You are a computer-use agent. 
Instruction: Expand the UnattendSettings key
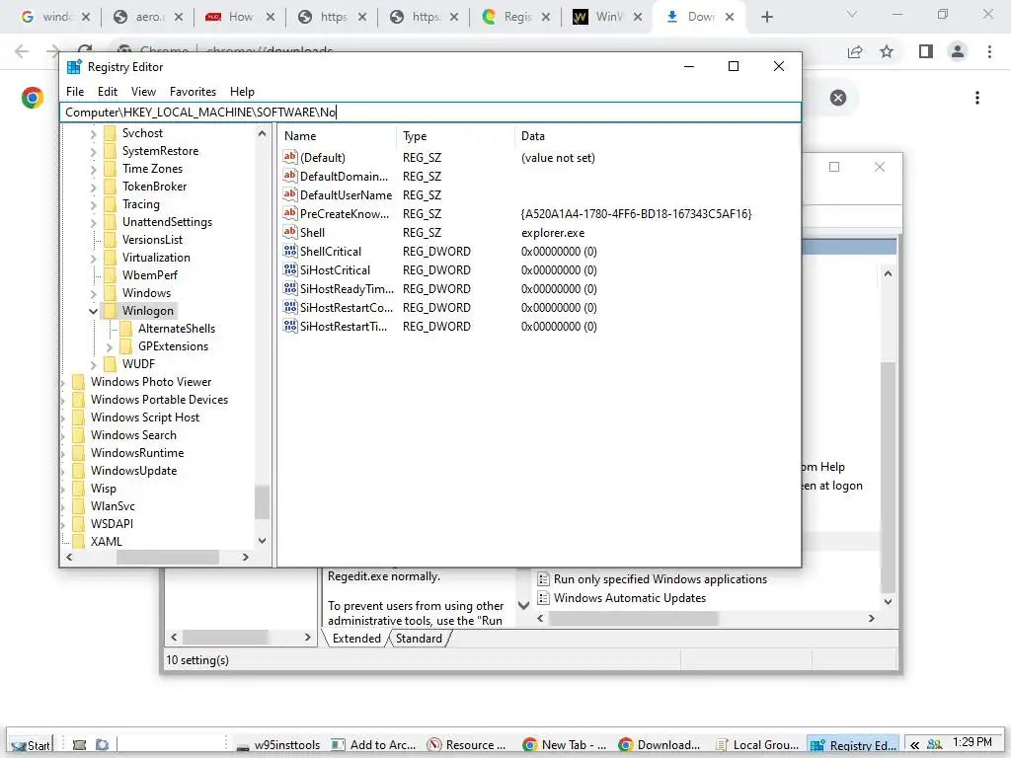click(94, 222)
